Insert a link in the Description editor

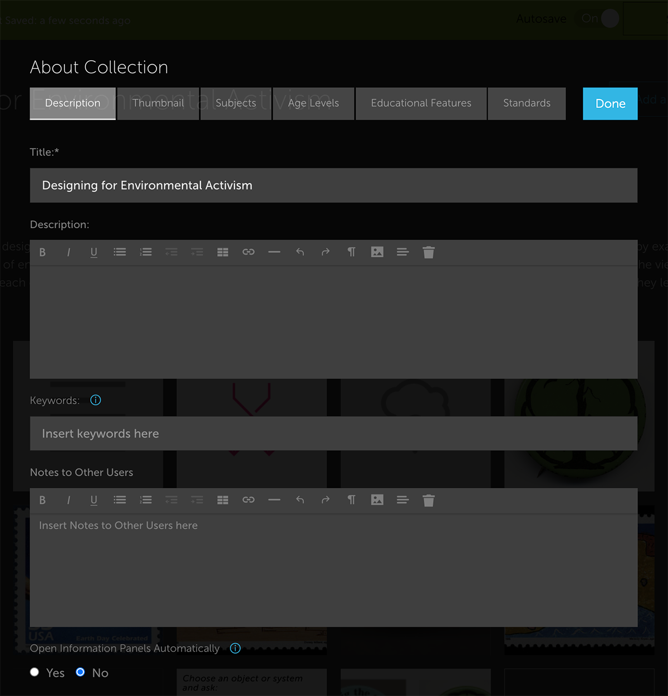click(248, 252)
